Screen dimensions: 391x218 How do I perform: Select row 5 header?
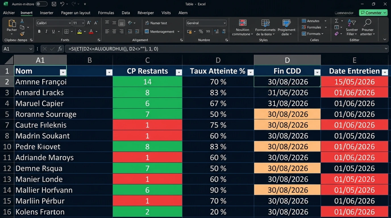[7, 114]
